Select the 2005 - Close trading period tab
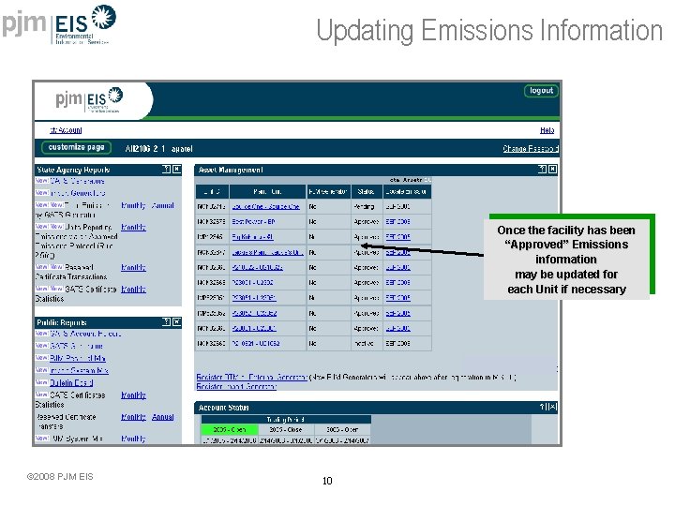675x506 pixels. click(x=286, y=429)
